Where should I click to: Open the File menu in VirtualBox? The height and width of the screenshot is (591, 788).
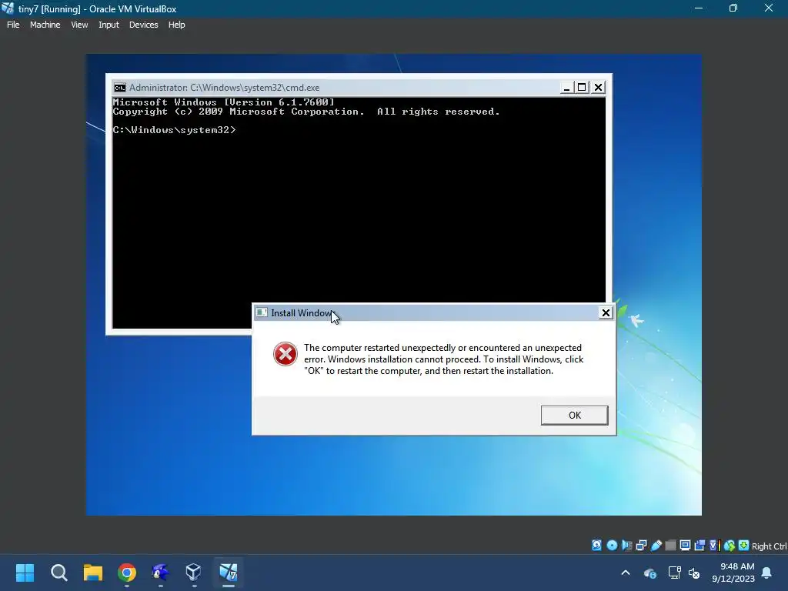tap(13, 25)
